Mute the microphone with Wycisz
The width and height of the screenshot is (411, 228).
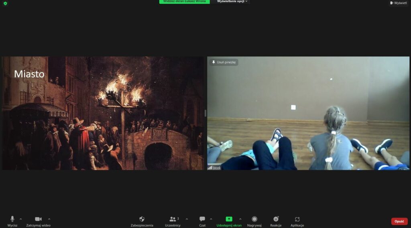coord(12,219)
